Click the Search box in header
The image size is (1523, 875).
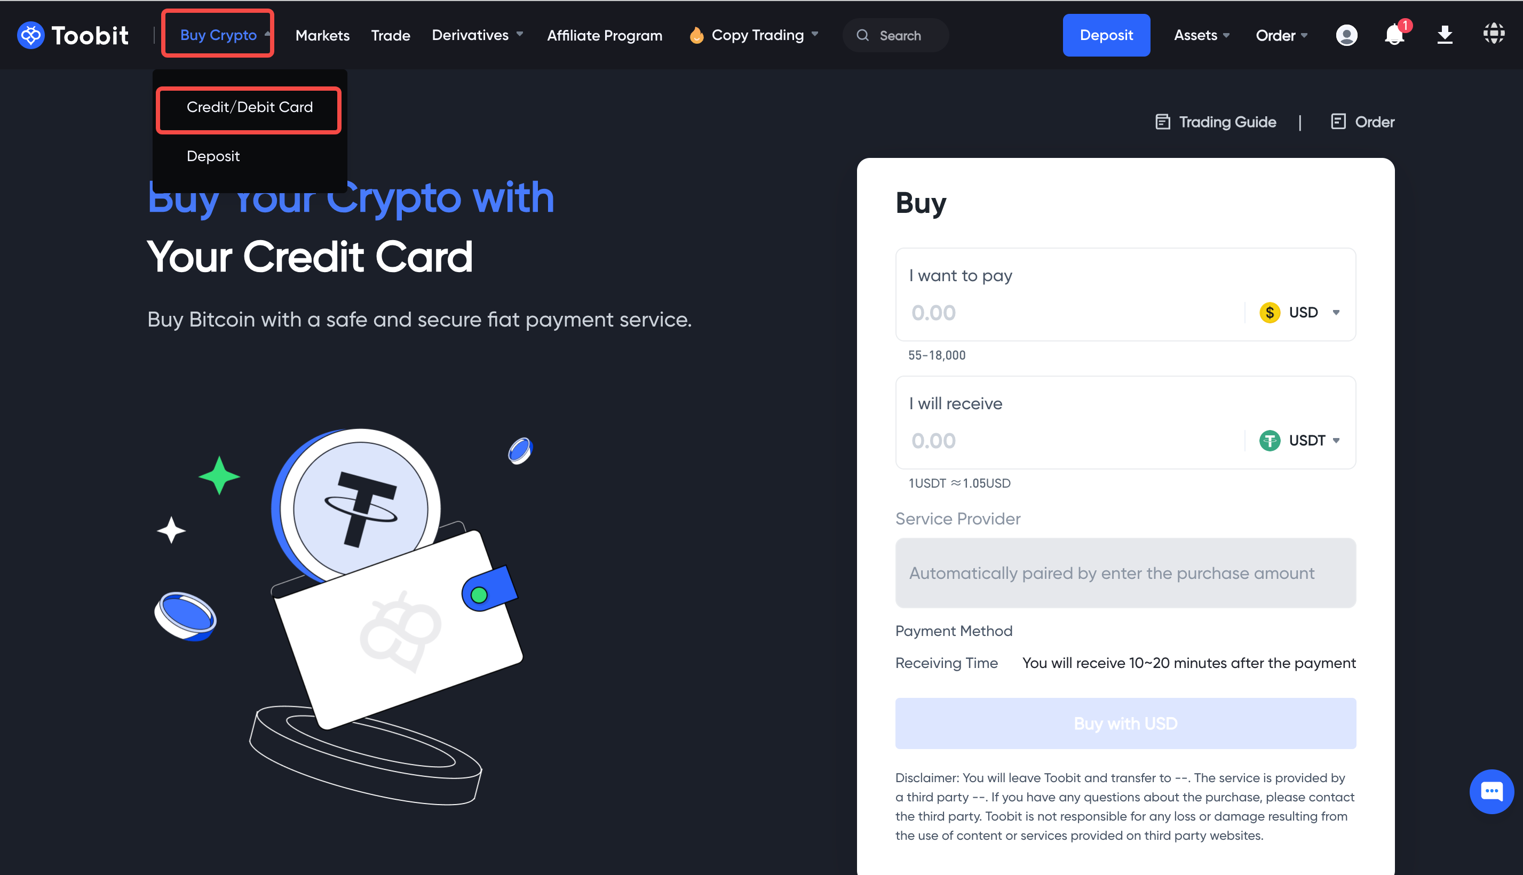895,35
